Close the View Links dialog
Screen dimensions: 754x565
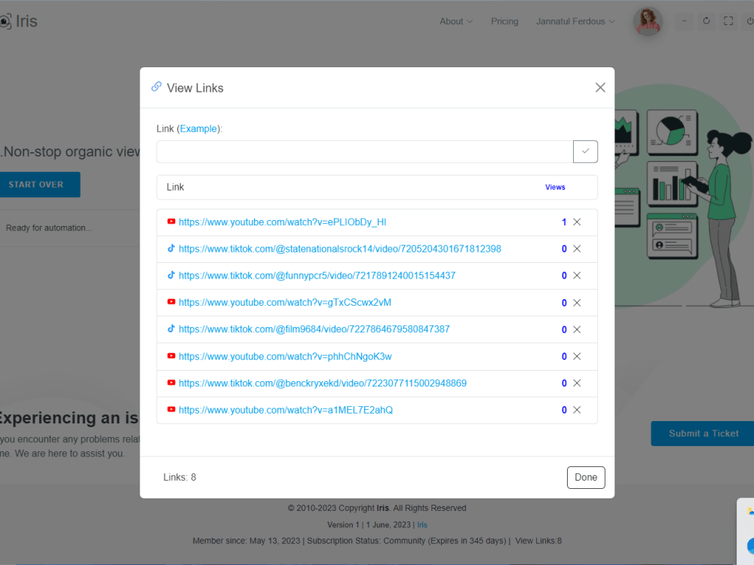coord(600,87)
